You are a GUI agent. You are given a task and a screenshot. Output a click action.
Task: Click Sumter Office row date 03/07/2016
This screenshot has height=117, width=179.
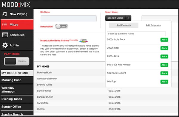(x=114, y=91)
